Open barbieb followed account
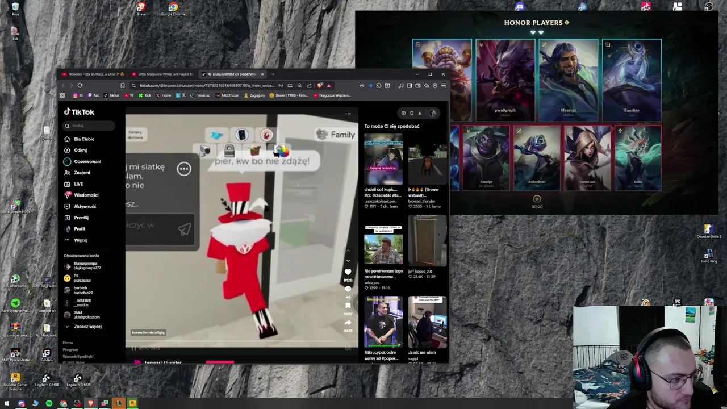Image resolution: width=727 pixels, height=409 pixels. click(79, 290)
